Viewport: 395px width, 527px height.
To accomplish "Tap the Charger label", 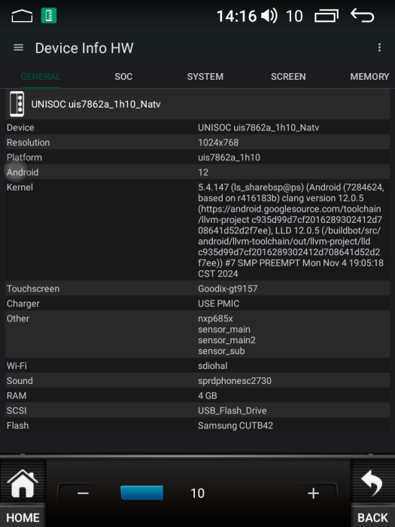I will pyautogui.click(x=23, y=303).
